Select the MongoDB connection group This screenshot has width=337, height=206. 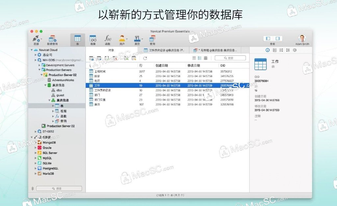[x=47, y=143]
